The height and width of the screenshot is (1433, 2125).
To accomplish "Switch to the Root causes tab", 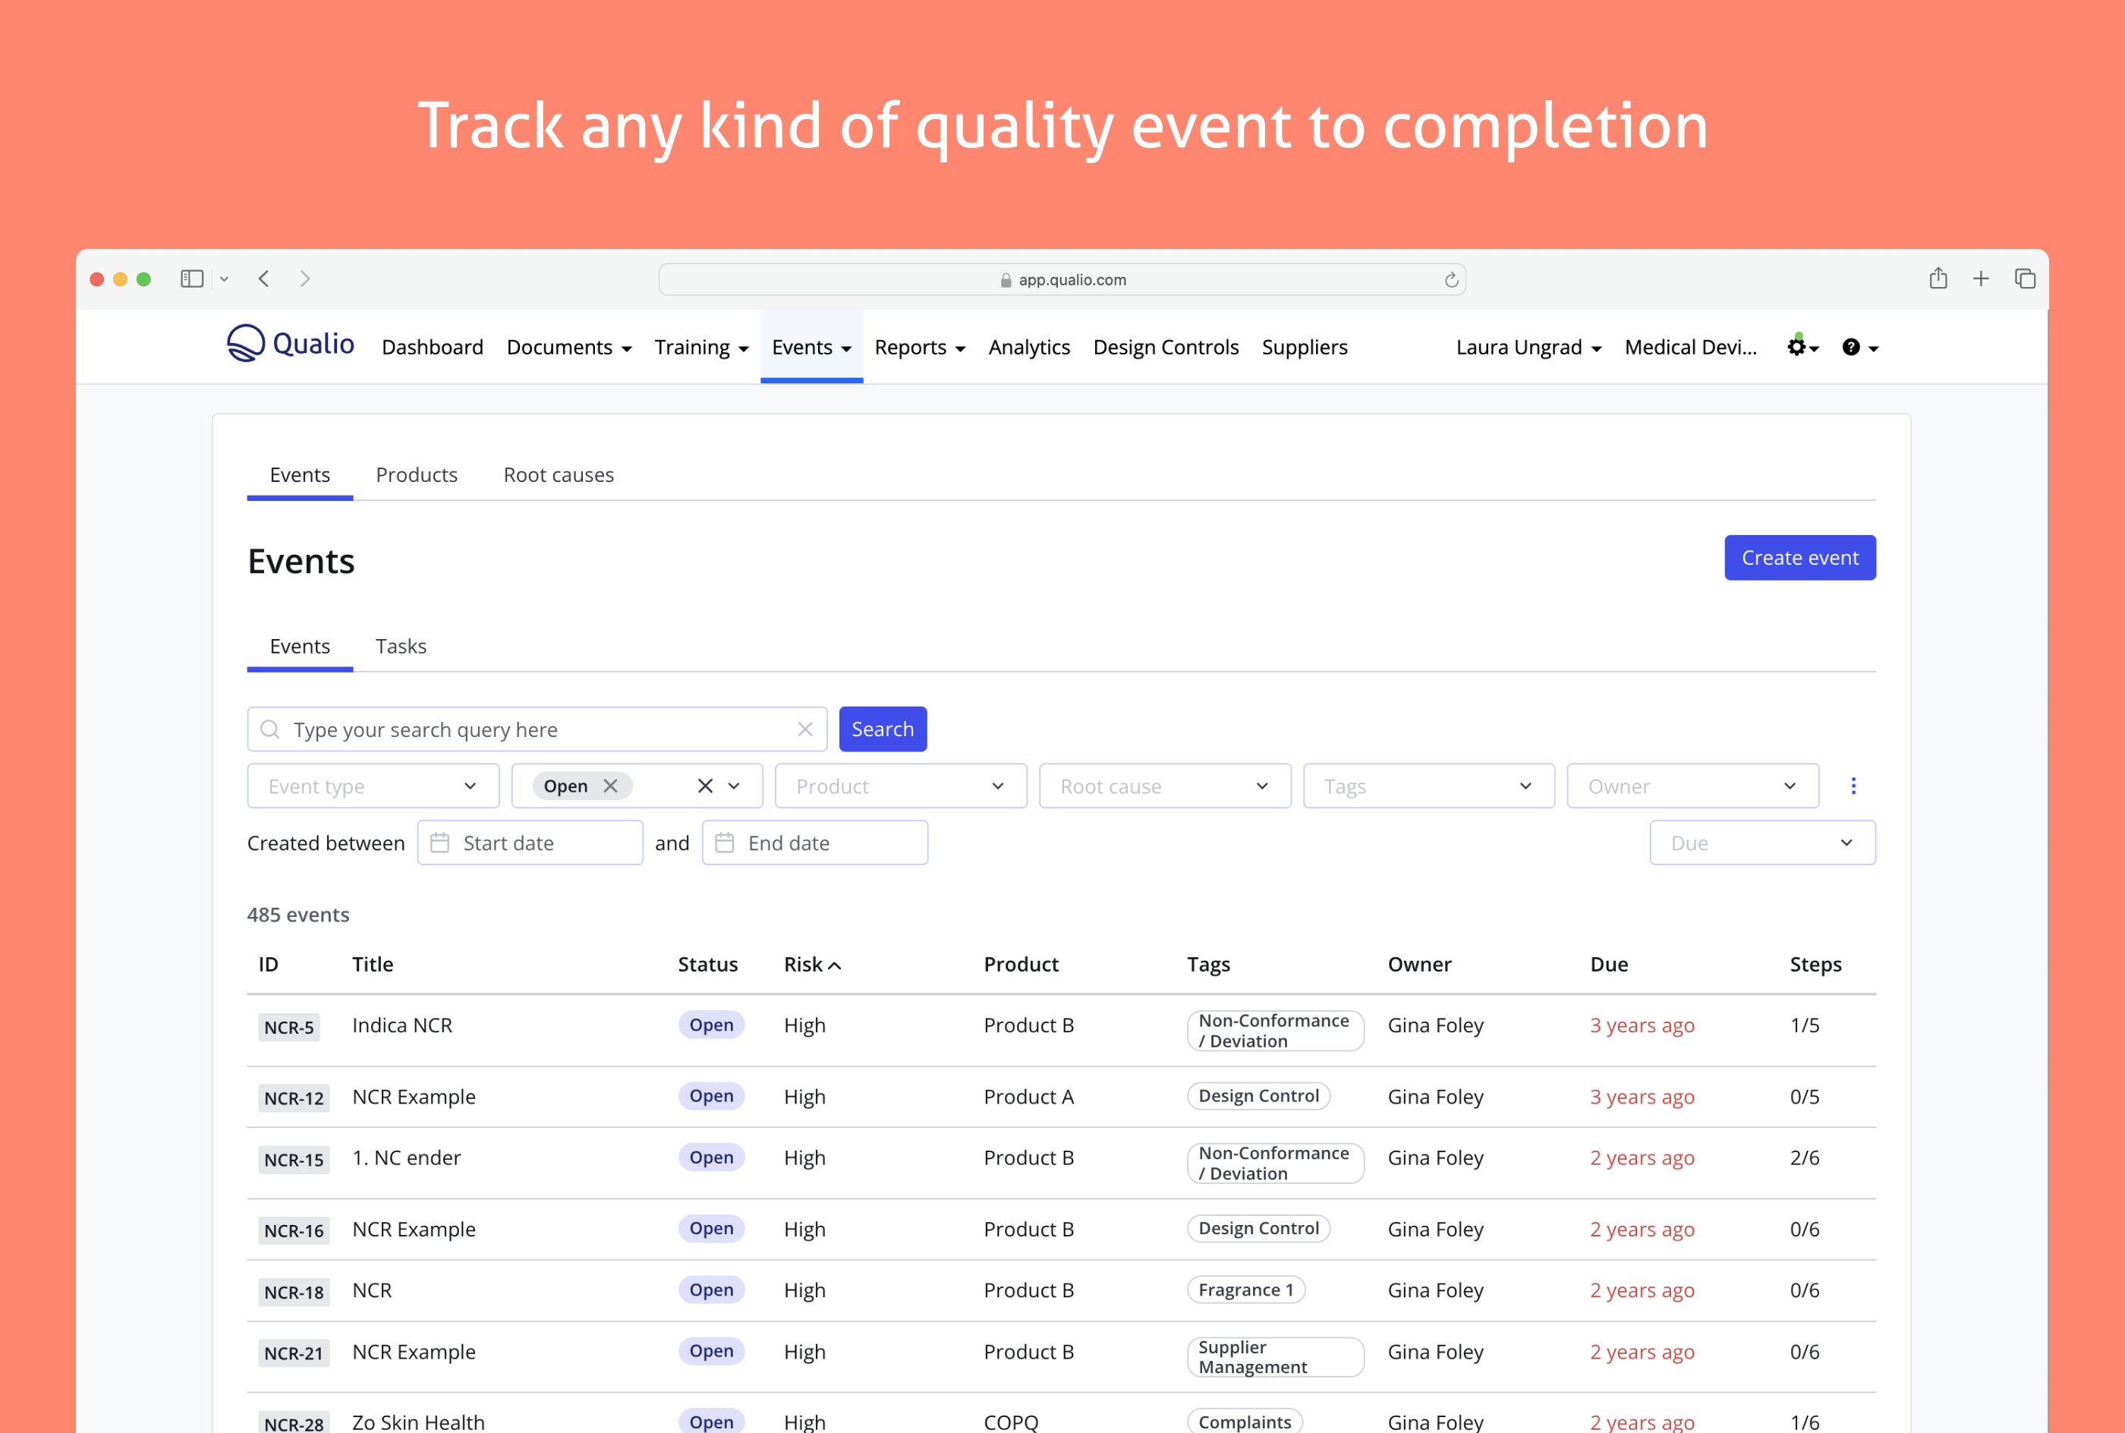I will [x=559, y=475].
